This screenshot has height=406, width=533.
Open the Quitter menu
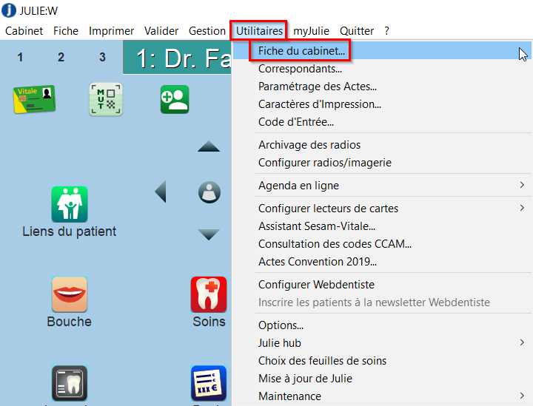[357, 31]
